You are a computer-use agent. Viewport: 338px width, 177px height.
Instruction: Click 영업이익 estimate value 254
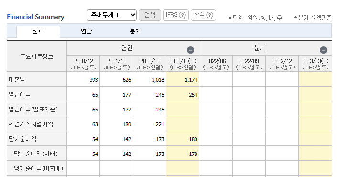point(193,95)
